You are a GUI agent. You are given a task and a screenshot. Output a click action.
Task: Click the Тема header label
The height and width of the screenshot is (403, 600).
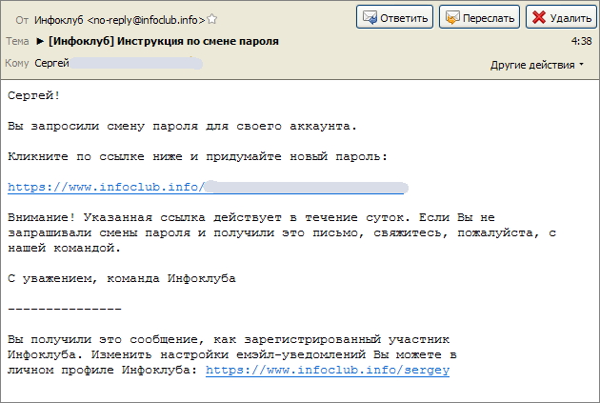point(17,42)
